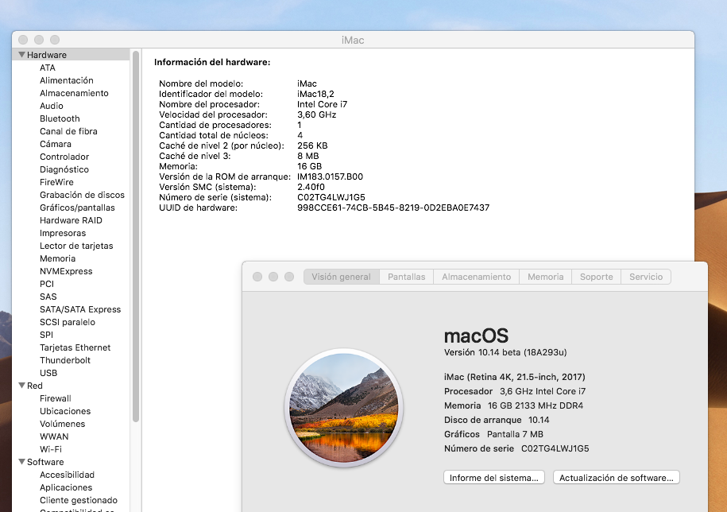The height and width of the screenshot is (512, 727).
Task: Select ATA in the sidebar
Action: pyautogui.click(x=48, y=68)
